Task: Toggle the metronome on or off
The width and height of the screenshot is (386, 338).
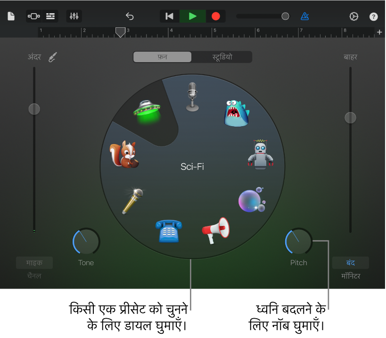Action: click(305, 16)
